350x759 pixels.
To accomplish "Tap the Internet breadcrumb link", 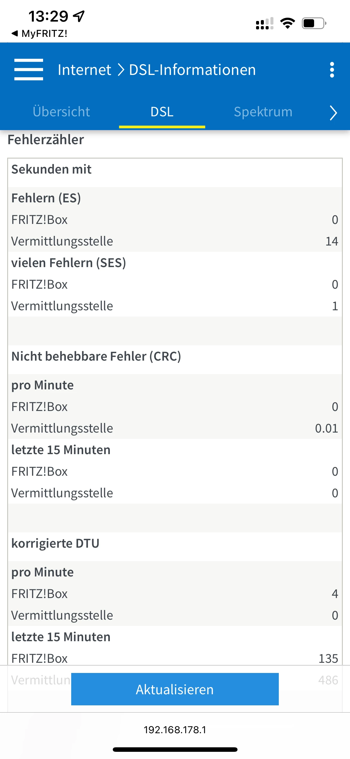I will tap(84, 70).
